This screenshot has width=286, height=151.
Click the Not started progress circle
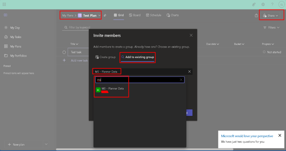(x=264, y=52)
